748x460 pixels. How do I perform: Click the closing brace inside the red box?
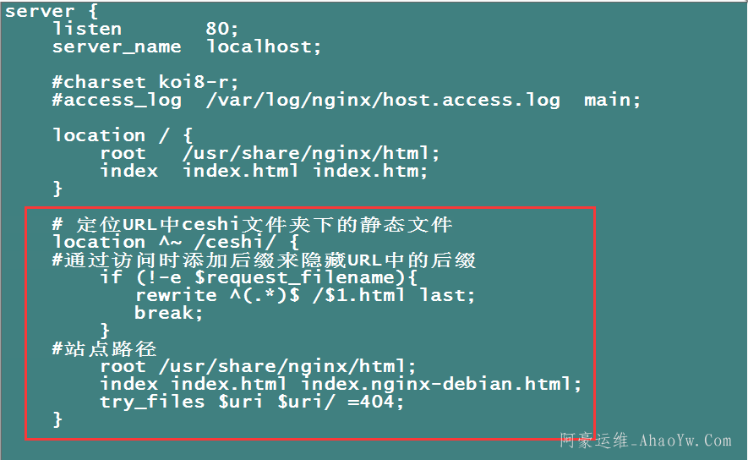pos(57,419)
